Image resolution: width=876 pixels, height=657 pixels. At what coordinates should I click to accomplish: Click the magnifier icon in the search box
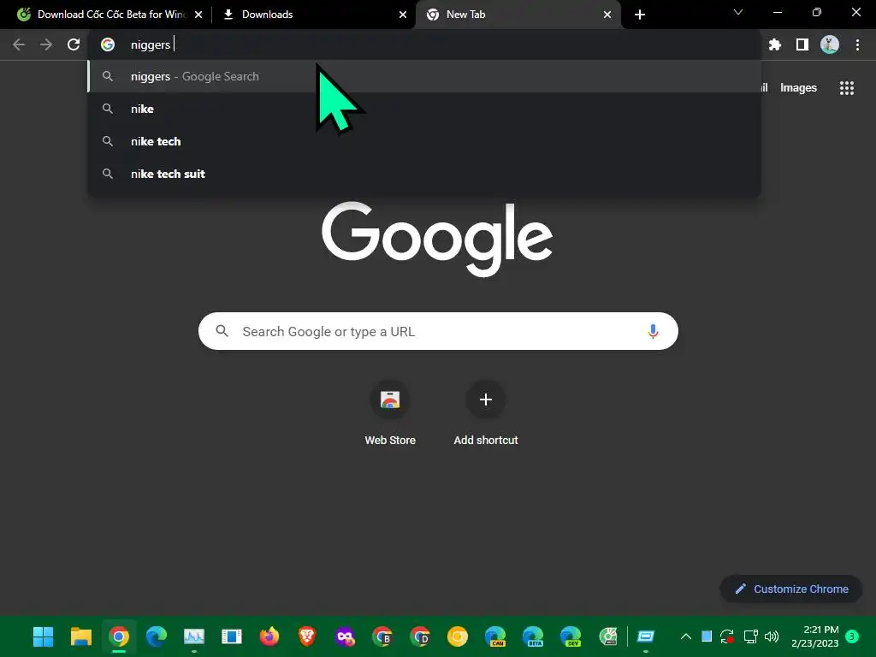(x=222, y=331)
